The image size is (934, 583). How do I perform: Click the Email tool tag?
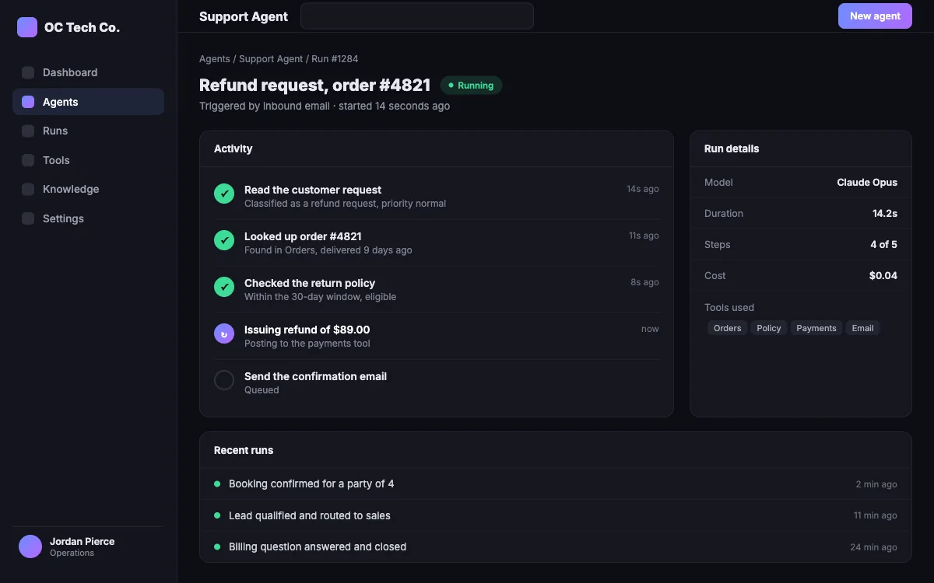pyautogui.click(x=862, y=328)
